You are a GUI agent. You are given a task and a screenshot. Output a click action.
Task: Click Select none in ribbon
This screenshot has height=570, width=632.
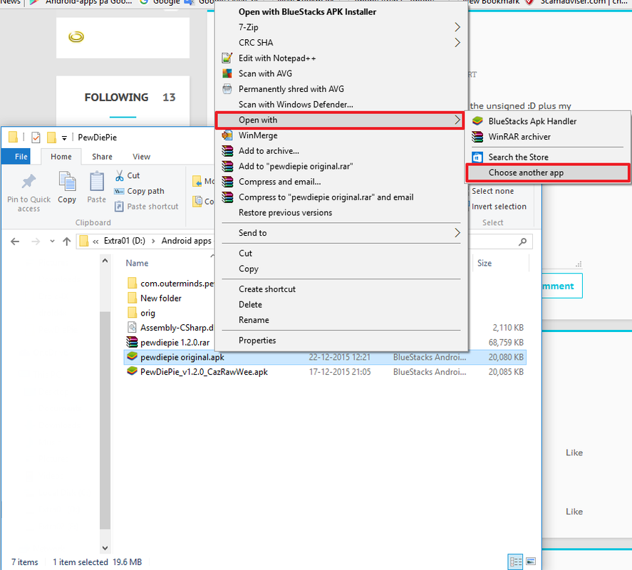492,191
